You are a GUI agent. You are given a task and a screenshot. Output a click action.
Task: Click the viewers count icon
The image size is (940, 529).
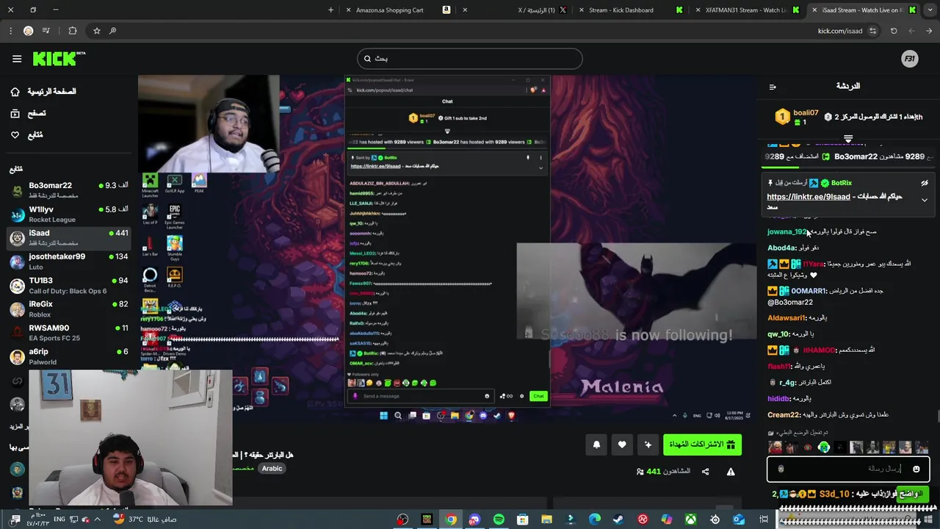[640, 472]
